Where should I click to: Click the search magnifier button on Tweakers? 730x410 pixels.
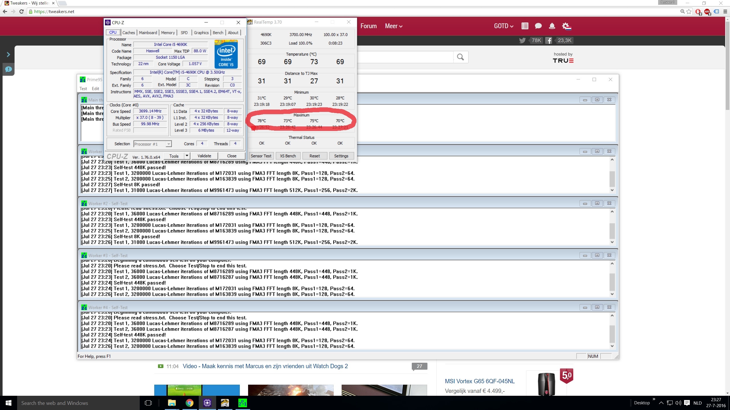pos(461,57)
